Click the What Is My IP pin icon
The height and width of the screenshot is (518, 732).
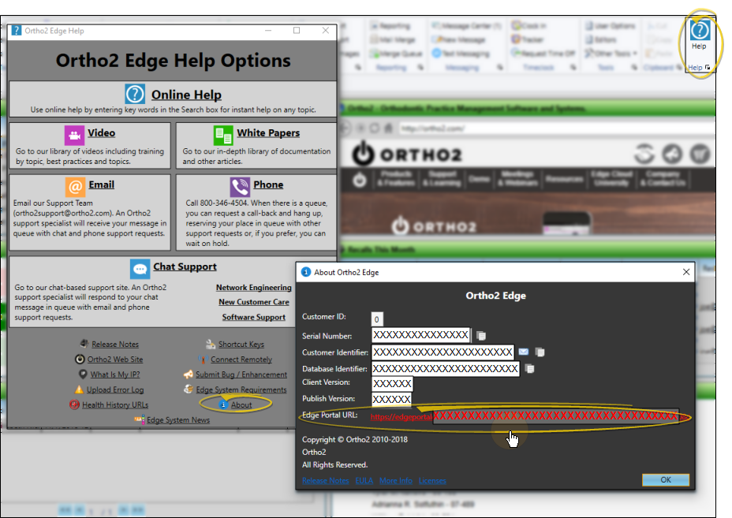(83, 374)
